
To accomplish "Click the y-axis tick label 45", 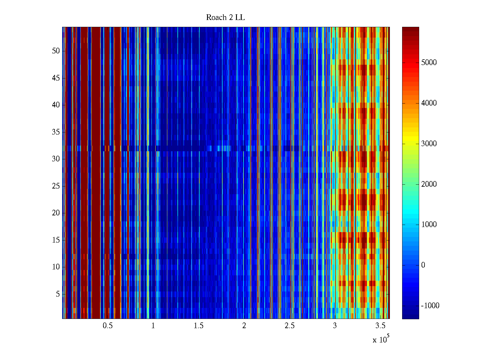I will [56, 78].
